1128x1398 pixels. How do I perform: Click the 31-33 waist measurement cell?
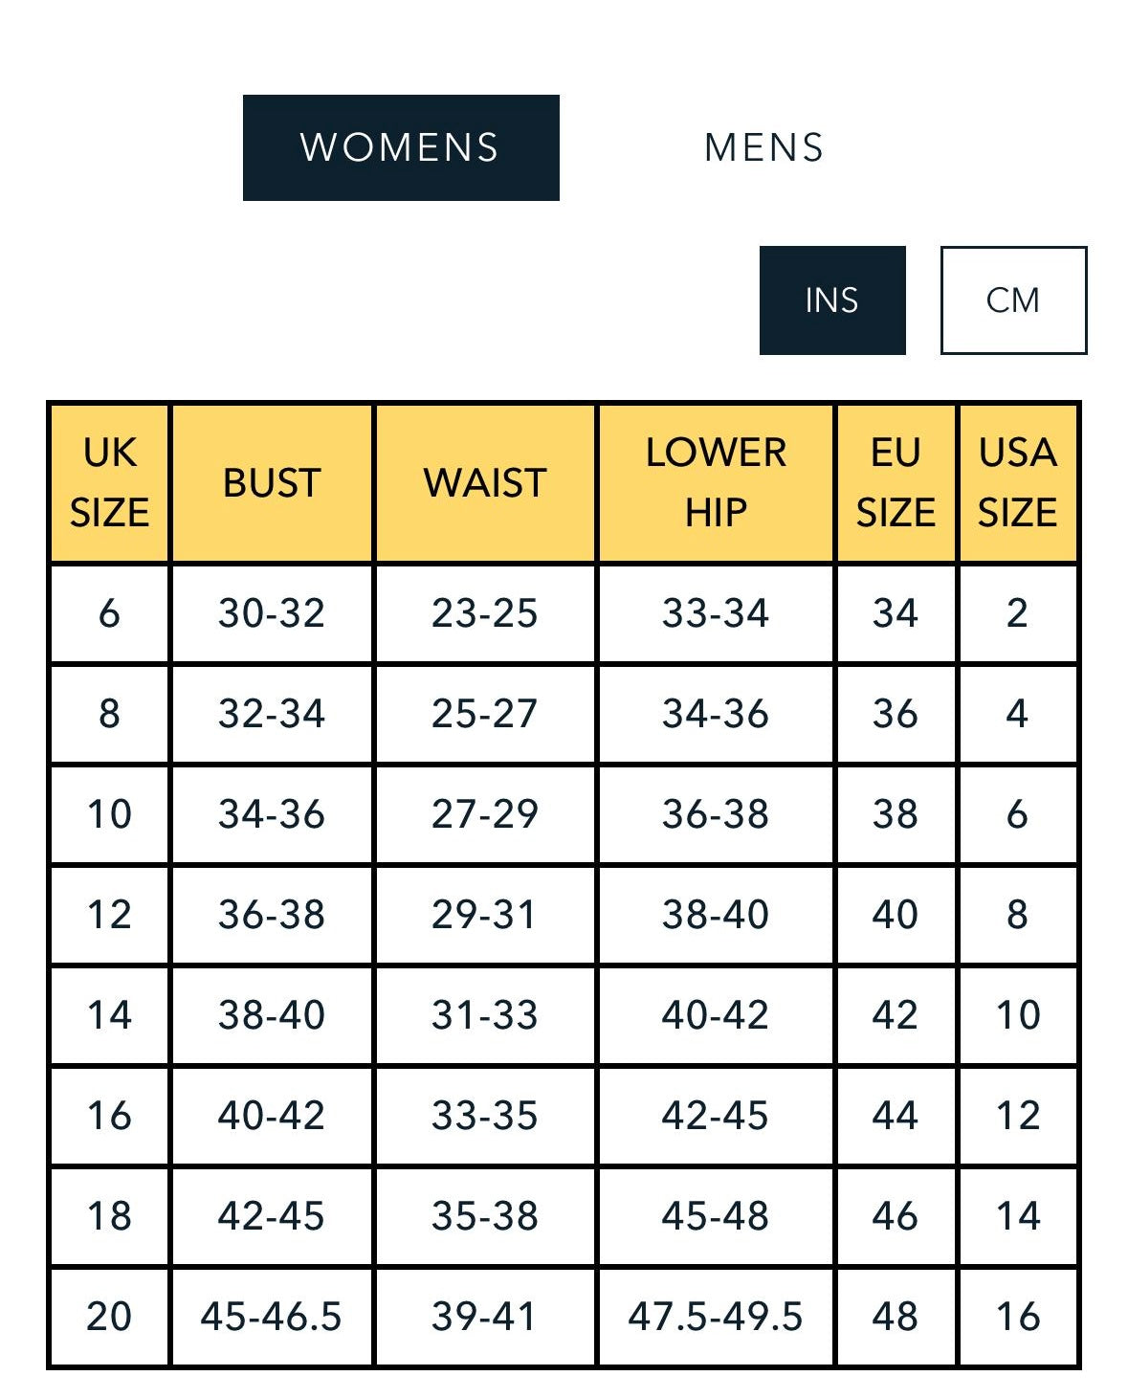coord(485,1015)
